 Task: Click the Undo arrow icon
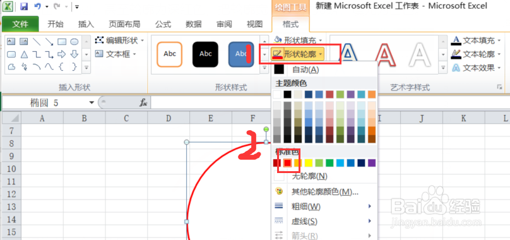[37, 6]
